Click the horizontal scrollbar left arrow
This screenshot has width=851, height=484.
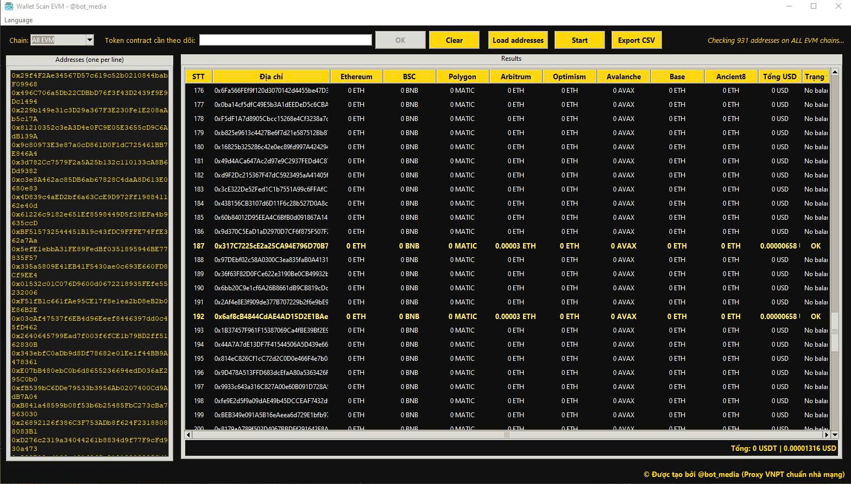pyautogui.click(x=188, y=435)
